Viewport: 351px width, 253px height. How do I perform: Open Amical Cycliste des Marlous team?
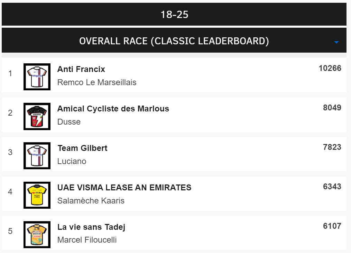point(113,109)
